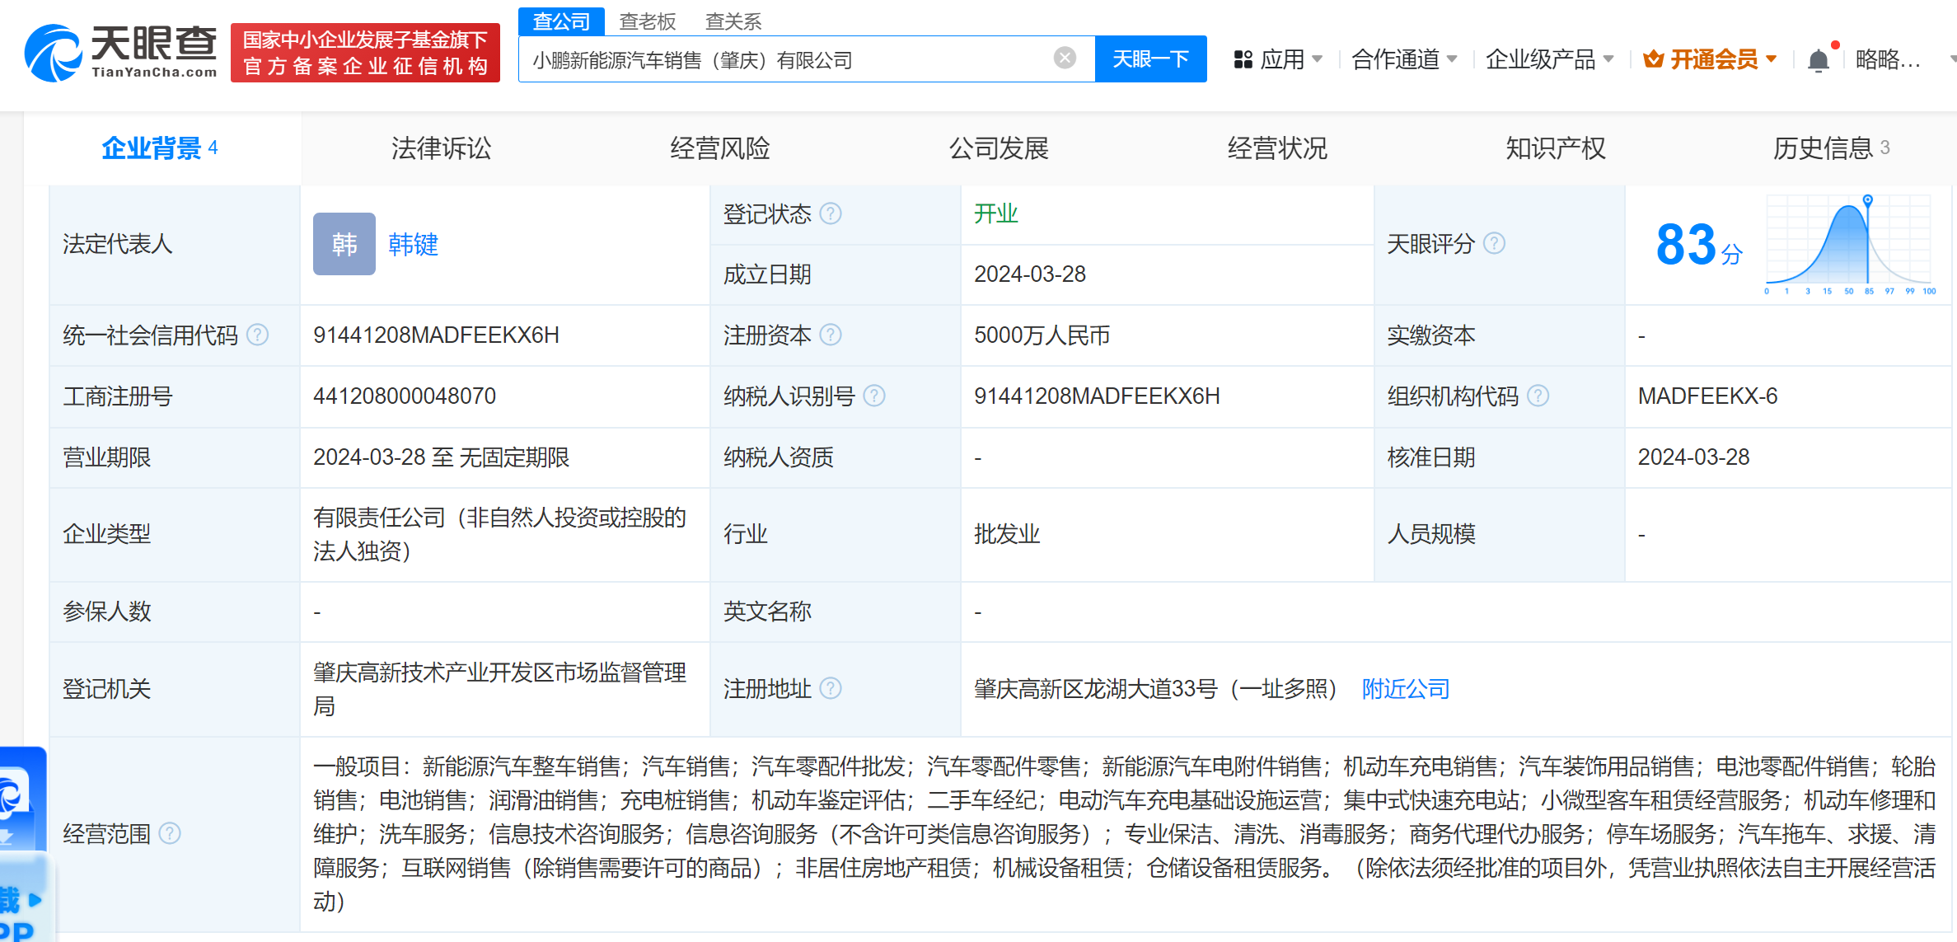
Task: Click help icon beside 经营范围
Action: coord(170,833)
